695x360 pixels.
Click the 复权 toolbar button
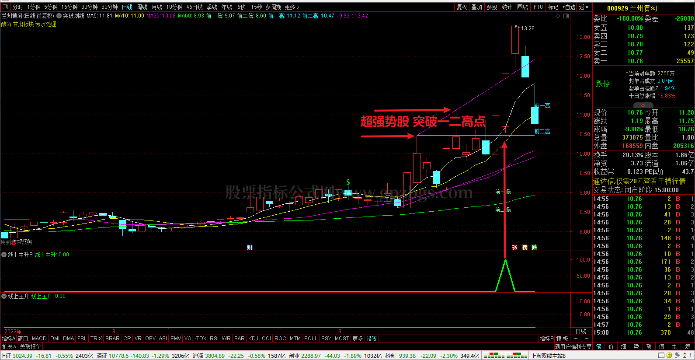click(462, 7)
